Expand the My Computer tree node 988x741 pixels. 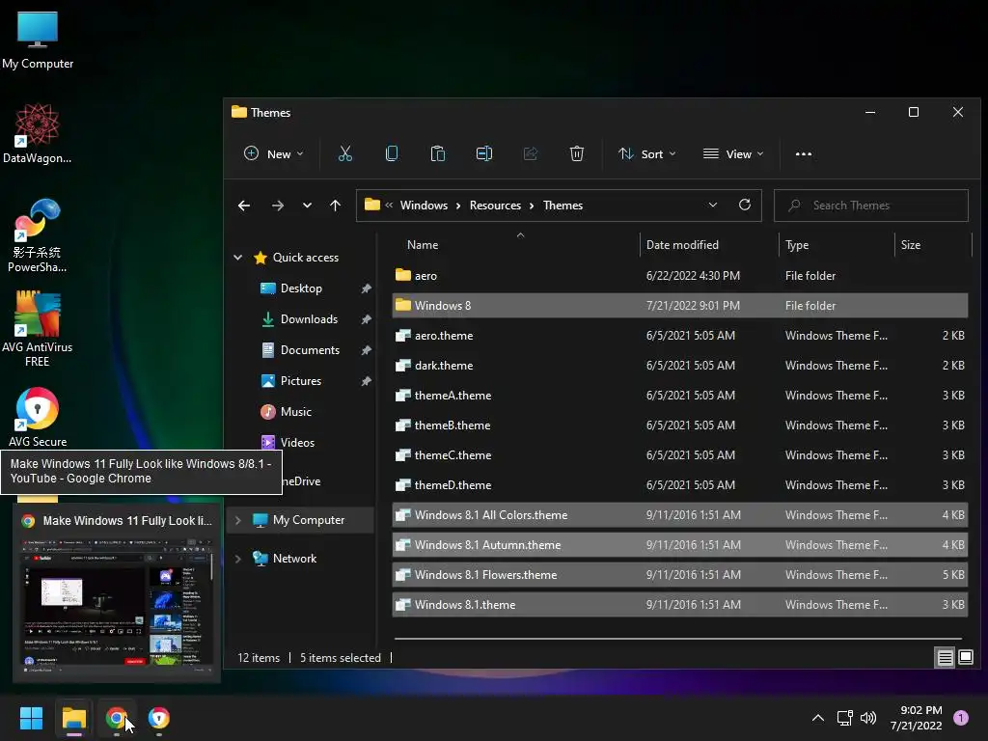click(238, 520)
